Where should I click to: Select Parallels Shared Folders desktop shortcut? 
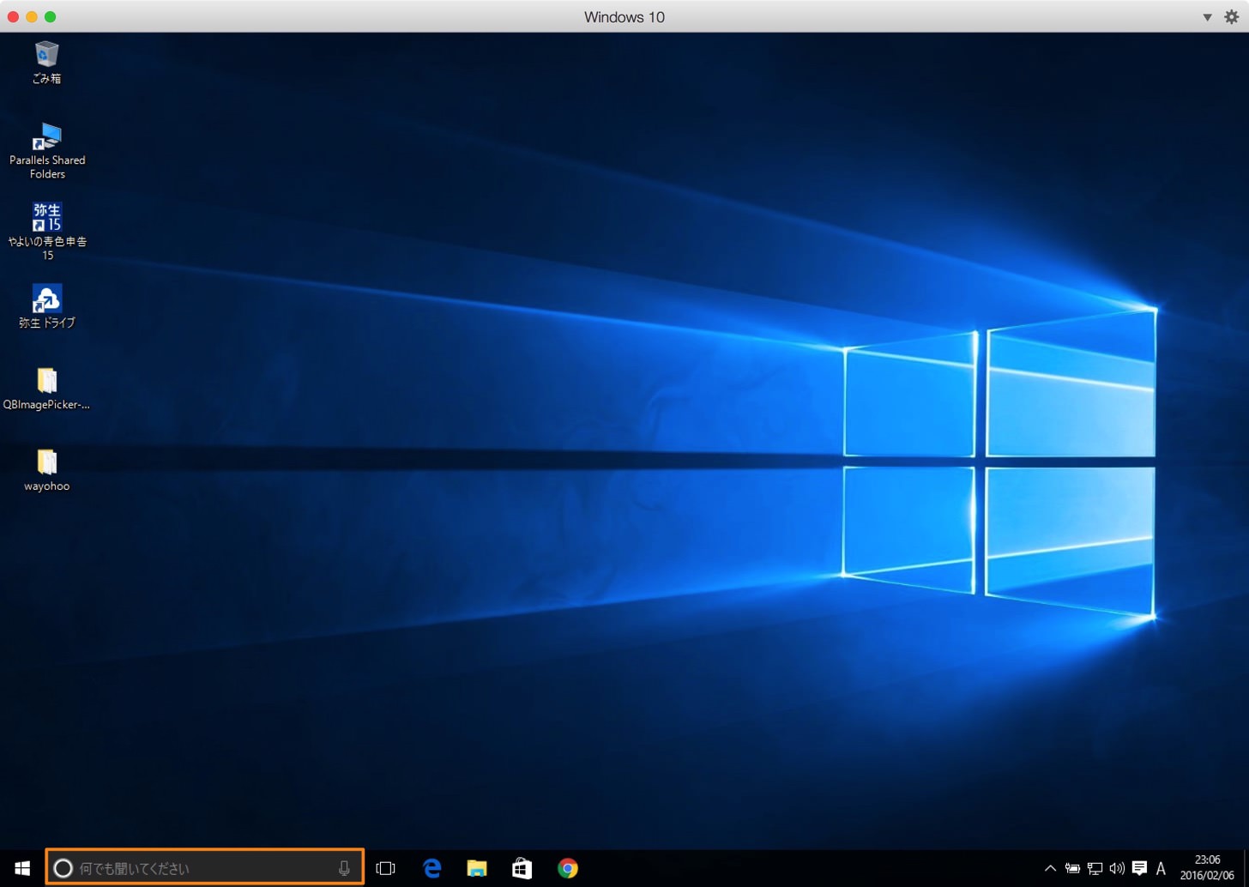click(46, 150)
